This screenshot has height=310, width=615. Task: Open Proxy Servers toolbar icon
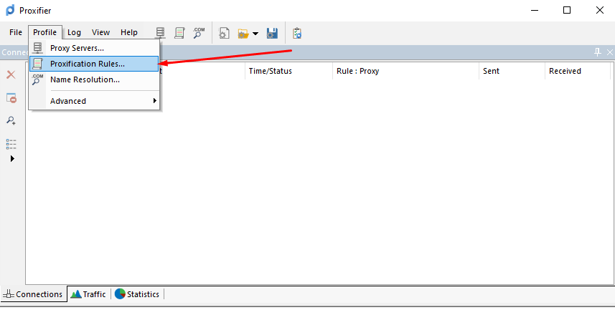click(x=160, y=33)
